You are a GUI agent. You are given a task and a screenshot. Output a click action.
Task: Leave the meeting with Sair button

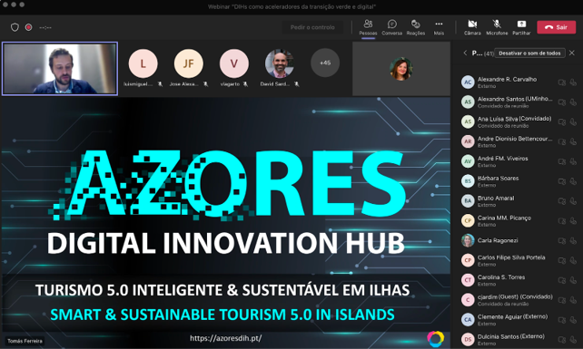click(557, 27)
